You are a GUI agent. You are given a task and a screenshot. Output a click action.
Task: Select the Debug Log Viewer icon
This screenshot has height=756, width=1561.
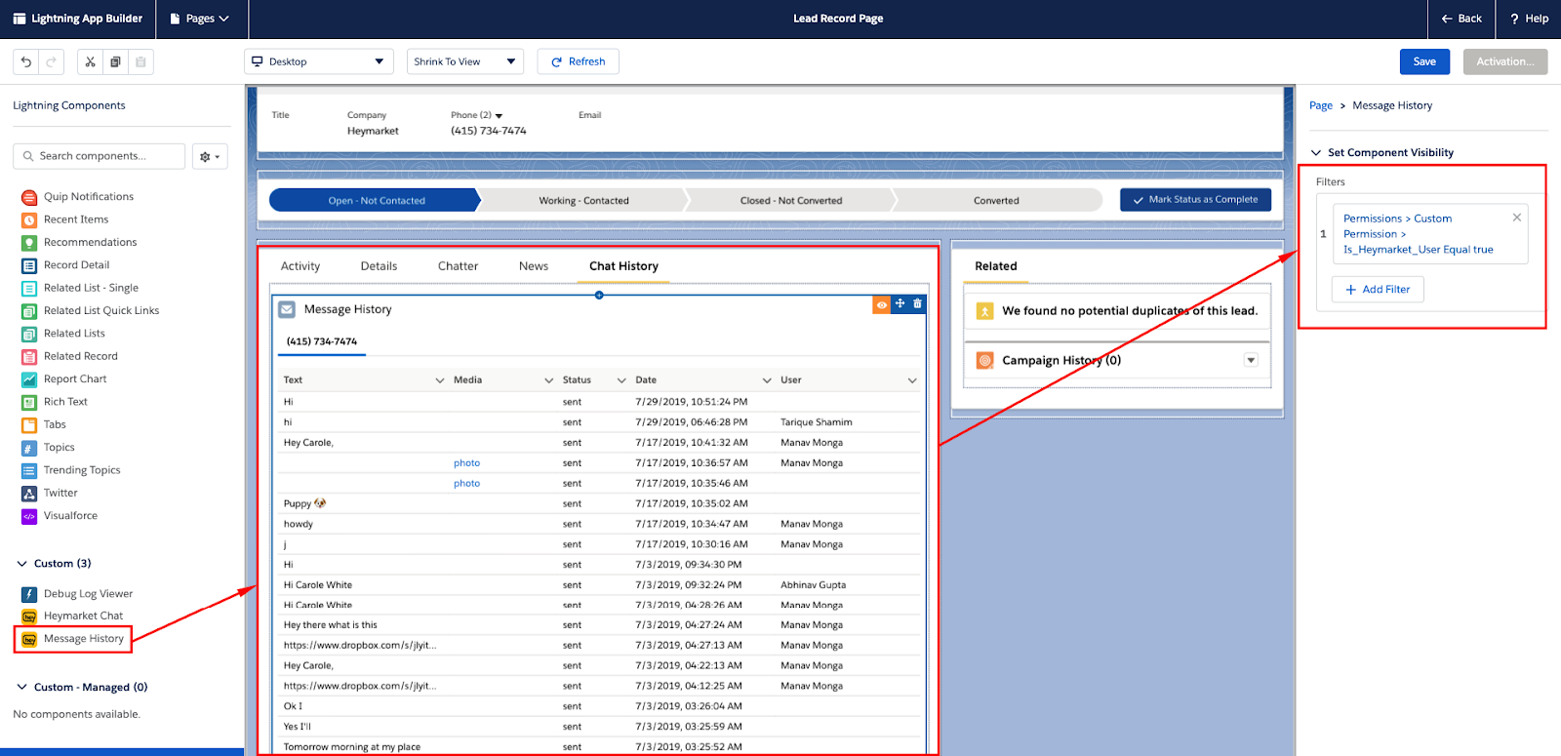coord(29,594)
